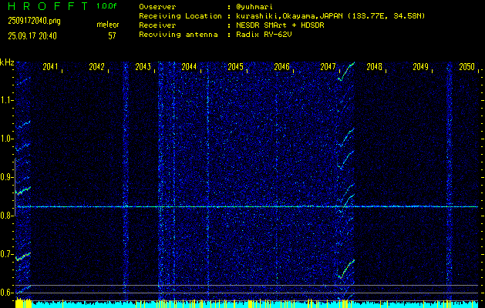This screenshot has height=308, width=485.
Task: Click the Receiver field label
Action: [157, 25]
